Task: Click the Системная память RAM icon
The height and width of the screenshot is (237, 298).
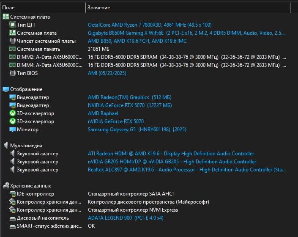Action: [x=13, y=49]
